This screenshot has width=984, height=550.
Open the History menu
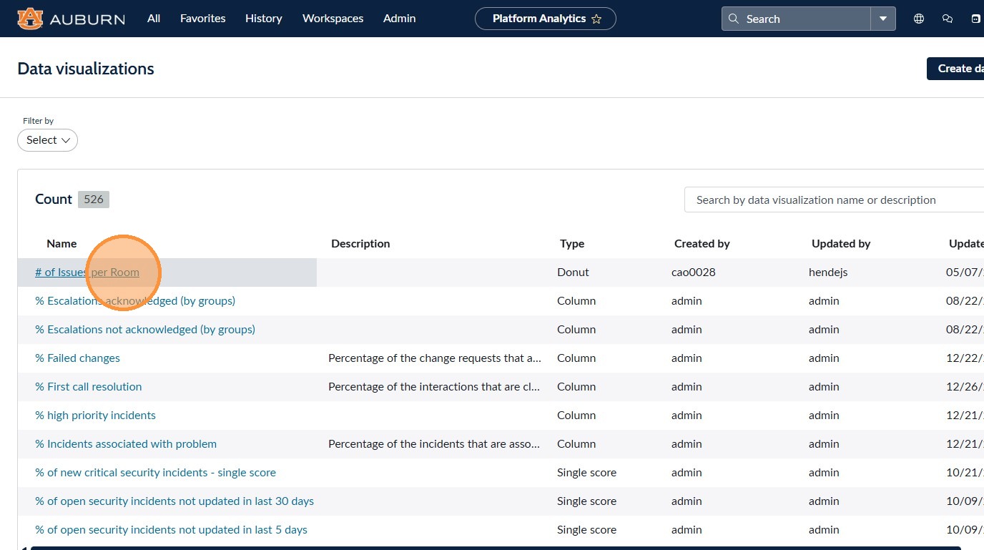(x=263, y=19)
